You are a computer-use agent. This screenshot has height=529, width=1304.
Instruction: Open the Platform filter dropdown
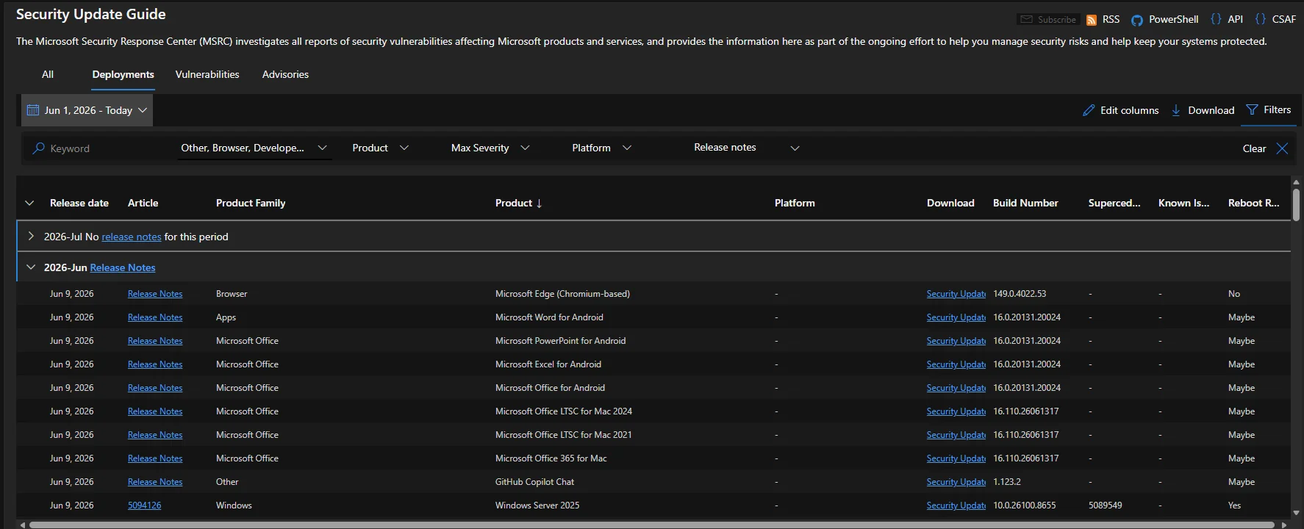pyautogui.click(x=601, y=148)
